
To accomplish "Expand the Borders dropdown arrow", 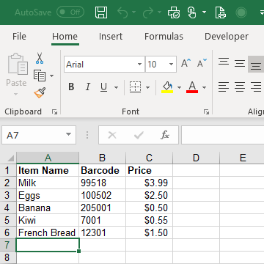I will click(147, 87).
